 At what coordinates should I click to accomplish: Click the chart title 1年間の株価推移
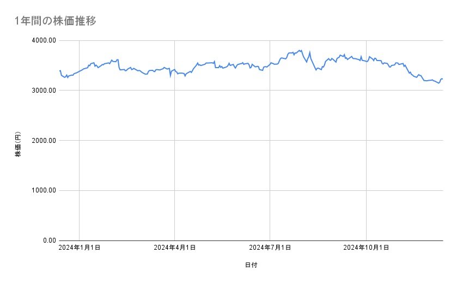[56, 21]
